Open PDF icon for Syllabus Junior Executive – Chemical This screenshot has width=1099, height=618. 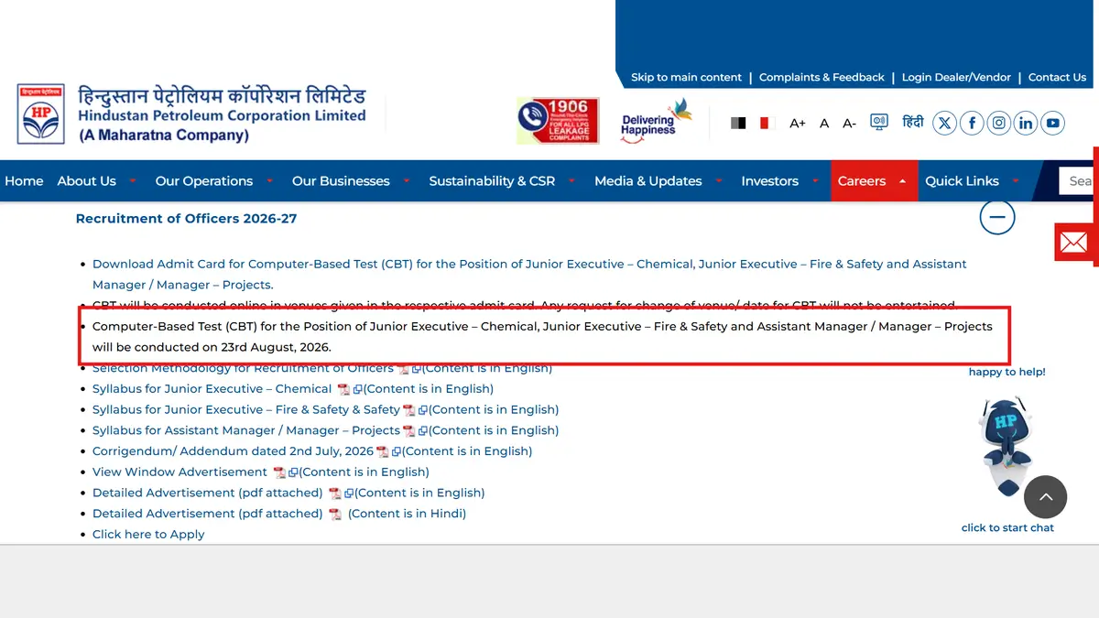pyautogui.click(x=343, y=390)
